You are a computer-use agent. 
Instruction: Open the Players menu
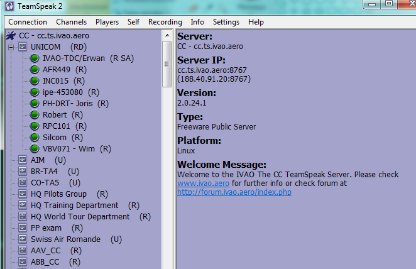(107, 22)
